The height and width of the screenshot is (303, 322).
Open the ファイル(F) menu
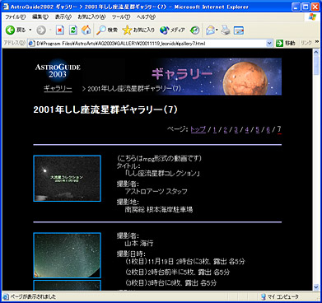click(16, 17)
